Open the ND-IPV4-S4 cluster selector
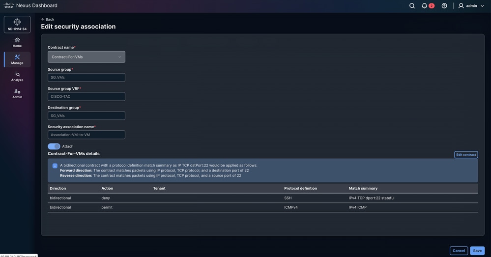The image size is (491, 257). pos(17,25)
